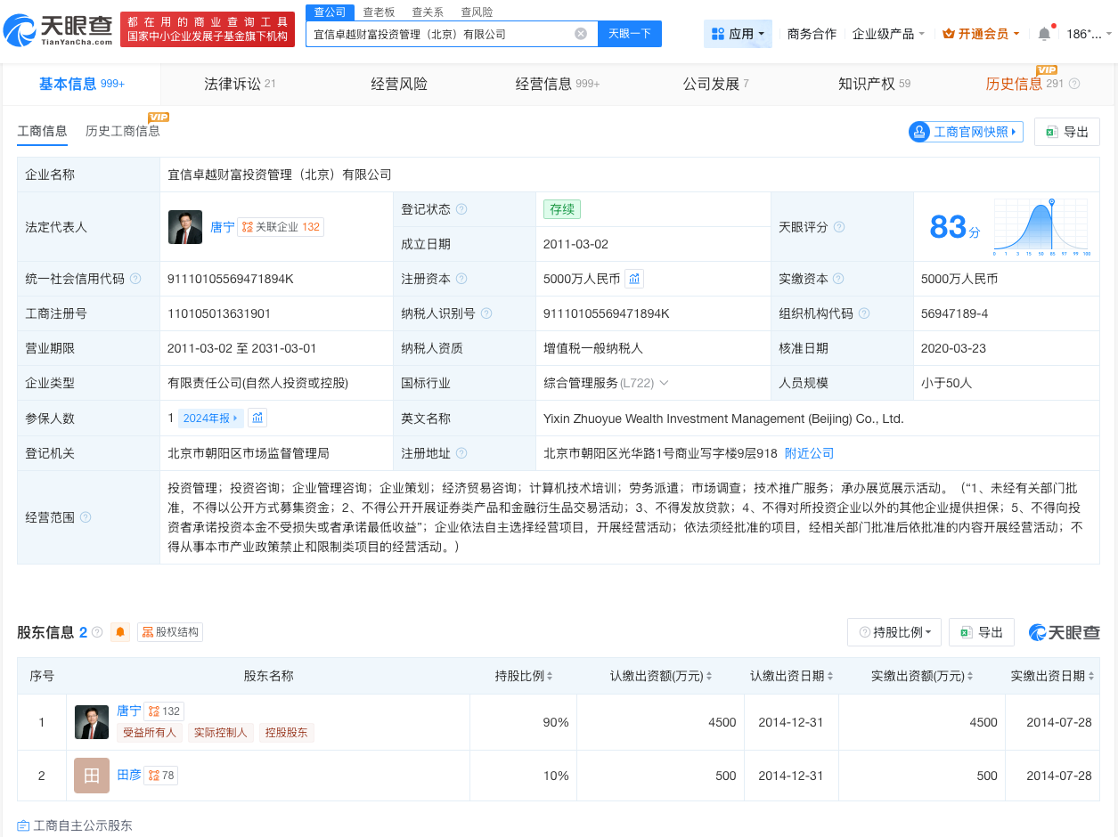Click help icon next to 纳税人识别号
The image size is (1118, 837).
[486, 313]
